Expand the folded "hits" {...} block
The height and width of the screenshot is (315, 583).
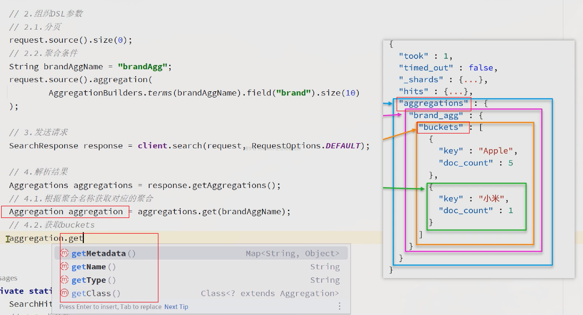click(x=456, y=92)
